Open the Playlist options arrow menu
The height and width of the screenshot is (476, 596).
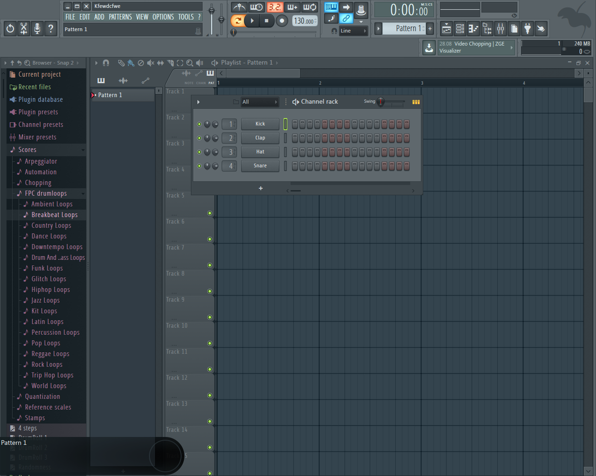[96, 63]
